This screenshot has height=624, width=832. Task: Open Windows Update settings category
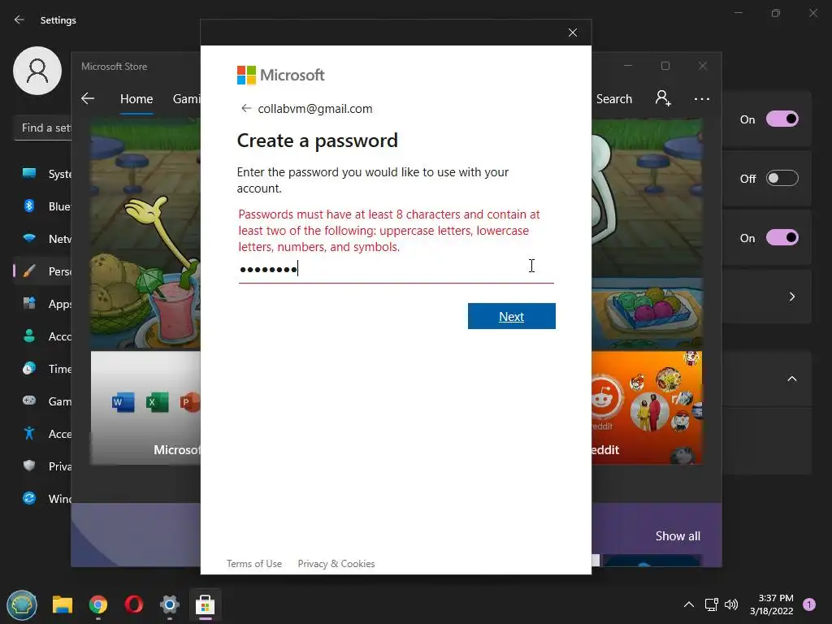[x=44, y=499]
